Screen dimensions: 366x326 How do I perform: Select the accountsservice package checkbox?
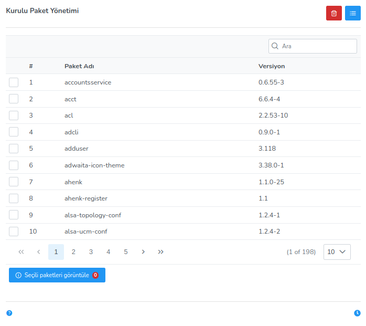[14, 82]
